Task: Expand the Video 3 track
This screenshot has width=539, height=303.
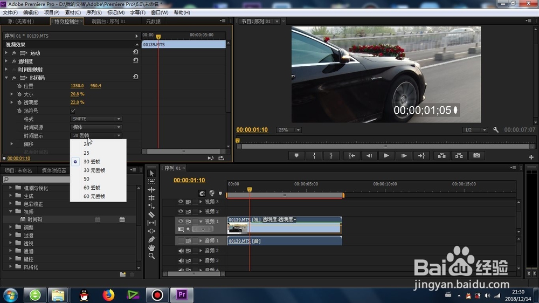Action: tap(201, 202)
